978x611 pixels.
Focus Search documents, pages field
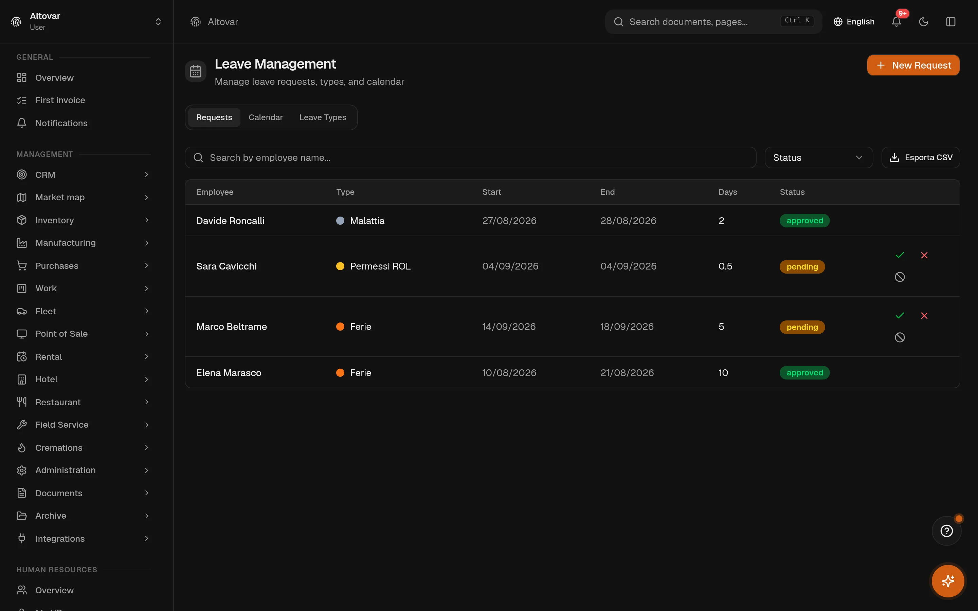coord(713,22)
